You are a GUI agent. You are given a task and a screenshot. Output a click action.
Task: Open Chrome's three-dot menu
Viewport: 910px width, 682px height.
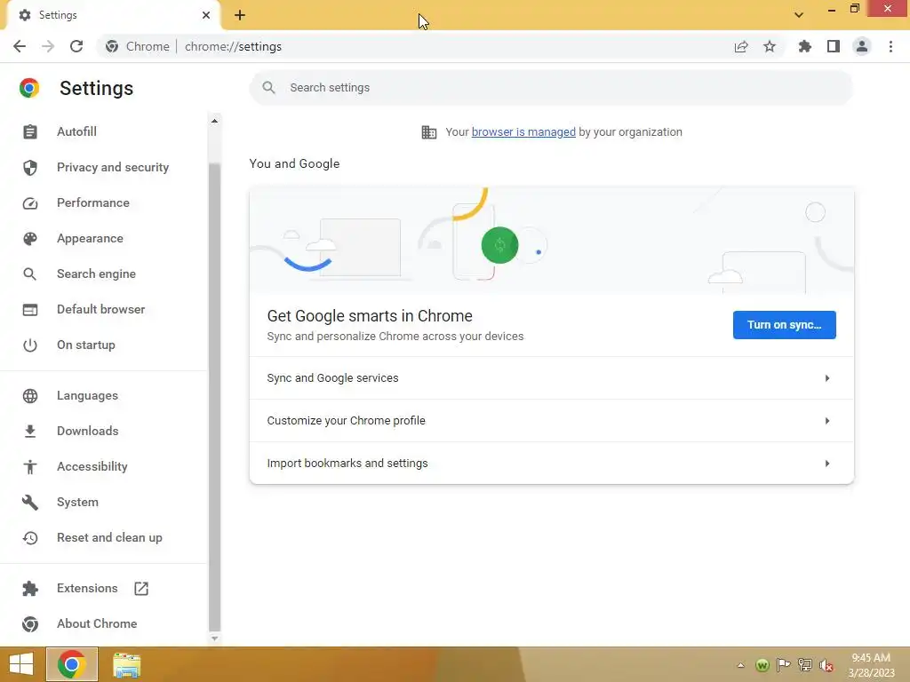click(890, 46)
